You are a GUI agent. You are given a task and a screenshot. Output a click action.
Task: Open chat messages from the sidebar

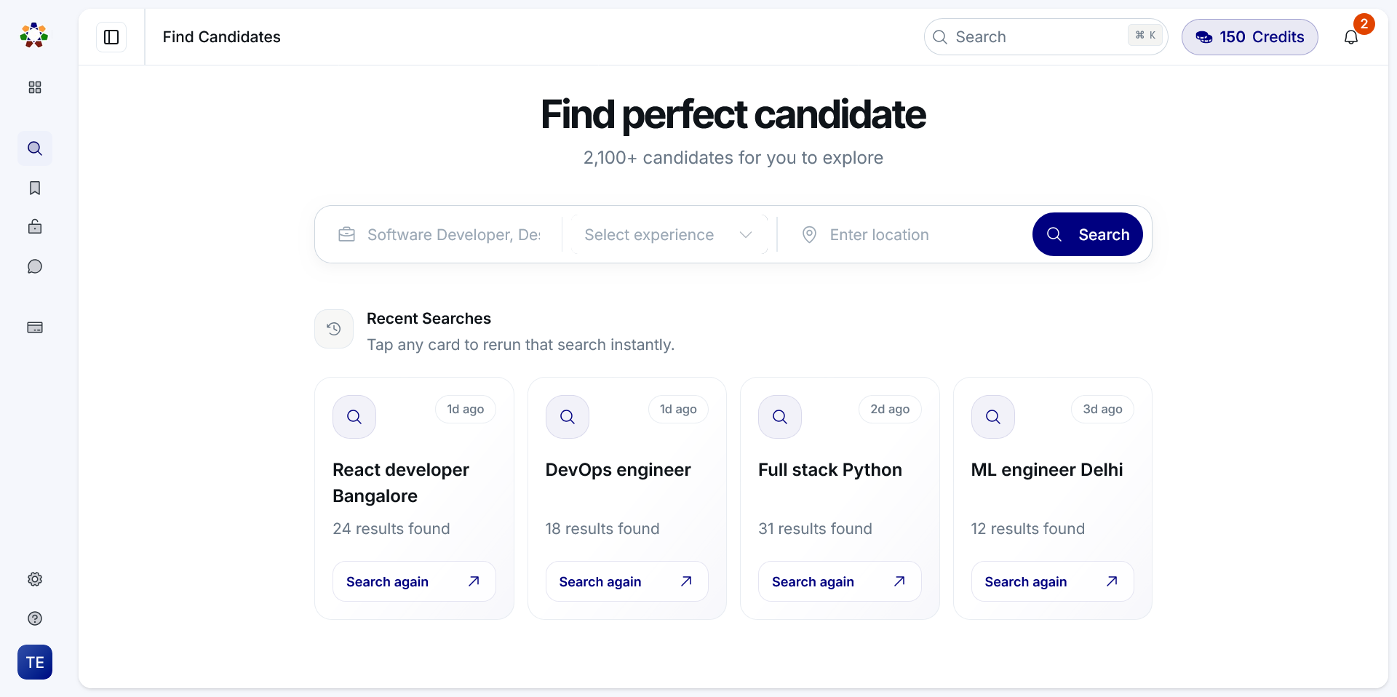coord(34,266)
